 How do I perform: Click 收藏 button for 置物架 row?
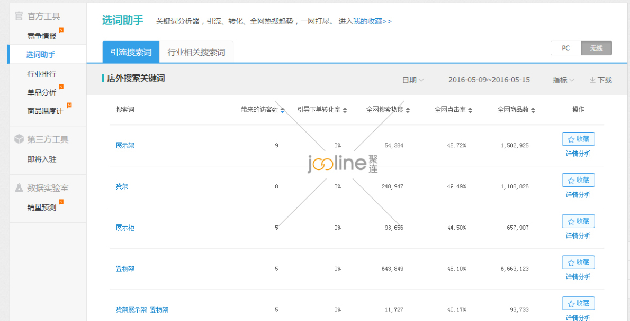[578, 262]
